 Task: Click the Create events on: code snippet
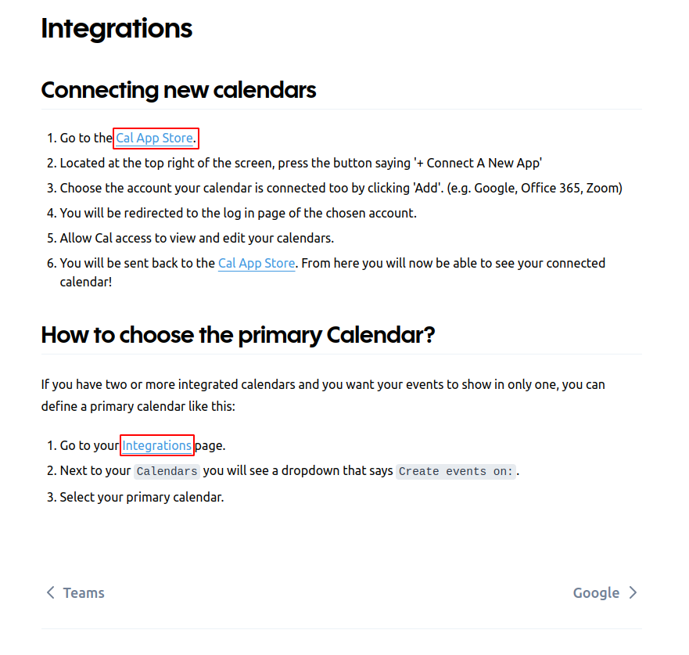(x=455, y=470)
